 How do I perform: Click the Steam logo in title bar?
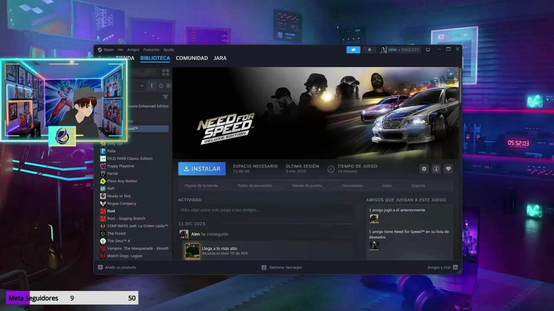pos(100,50)
